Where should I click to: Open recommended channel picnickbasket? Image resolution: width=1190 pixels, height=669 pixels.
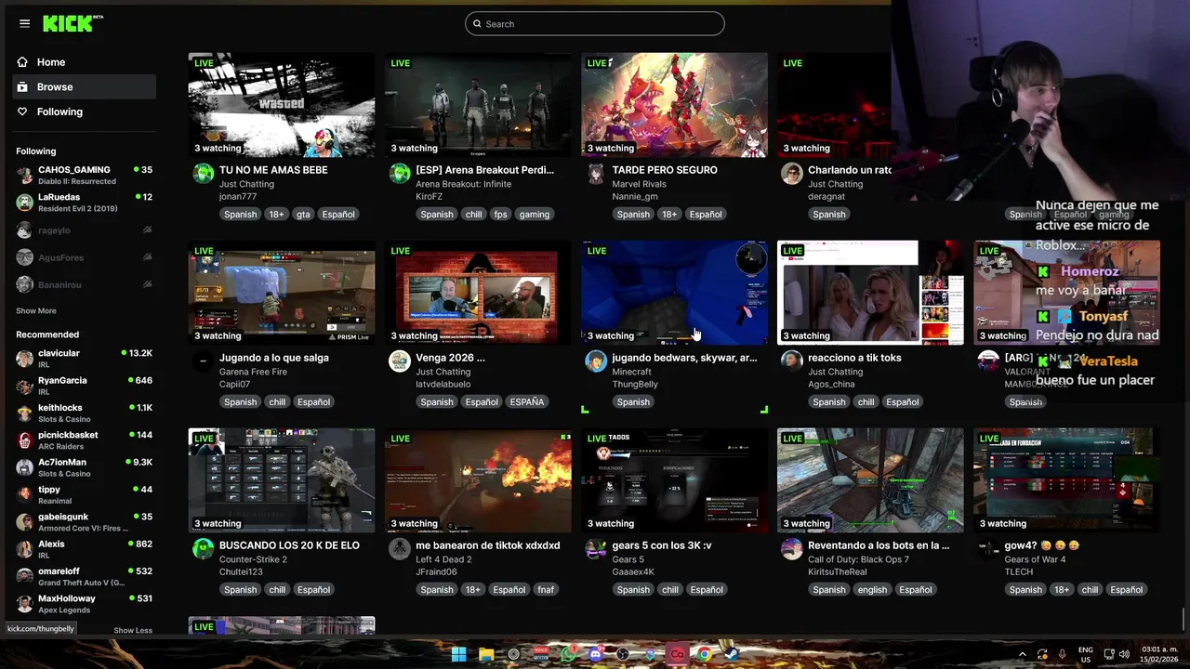pos(85,440)
